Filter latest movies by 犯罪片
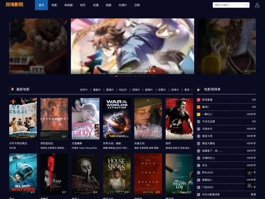Viewport: 265px width, 199px height. coord(162,90)
